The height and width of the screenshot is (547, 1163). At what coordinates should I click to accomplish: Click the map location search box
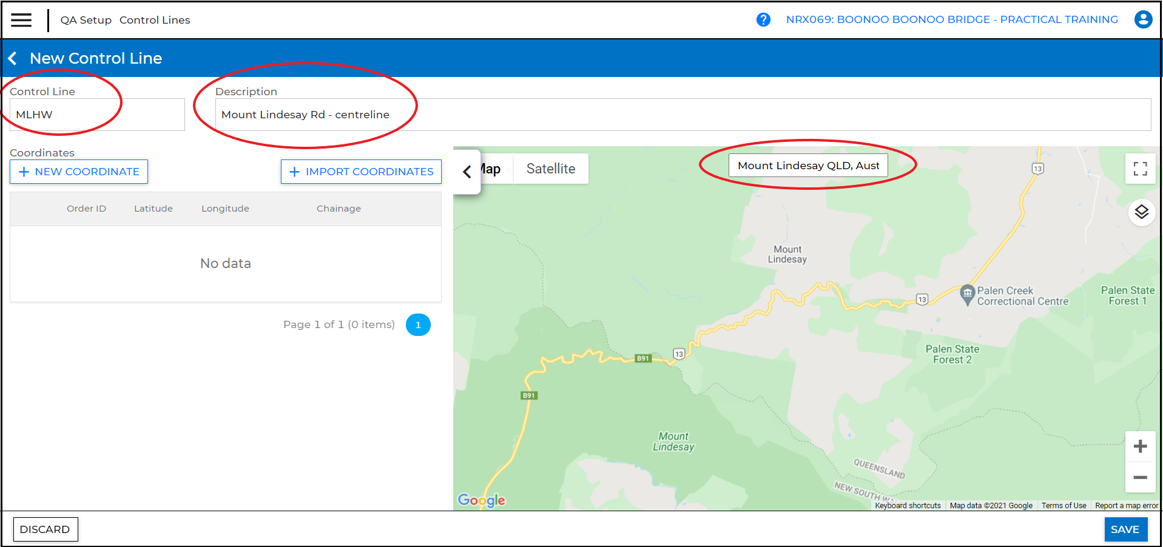tap(808, 166)
